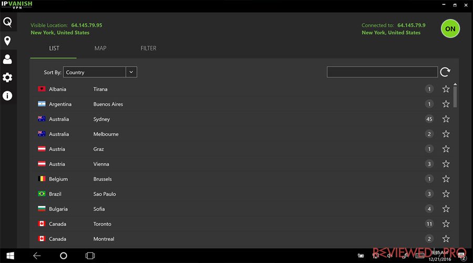Click the server search input field
The image size is (473, 263).
tap(382, 72)
